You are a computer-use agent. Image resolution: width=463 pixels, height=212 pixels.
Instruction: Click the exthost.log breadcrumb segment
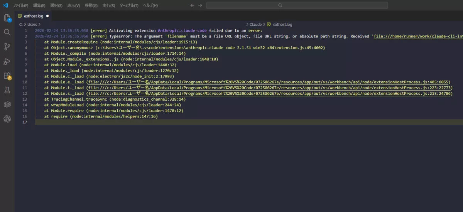pos(282,24)
